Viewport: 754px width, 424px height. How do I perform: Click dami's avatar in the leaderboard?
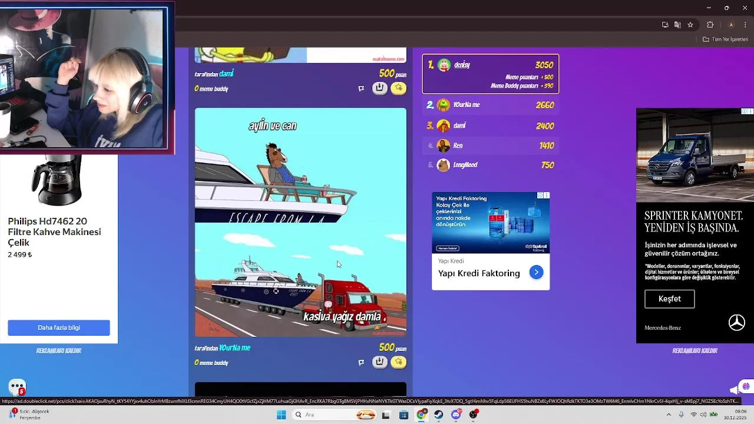click(444, 125)
